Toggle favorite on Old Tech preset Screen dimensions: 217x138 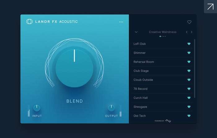(189, 116)
